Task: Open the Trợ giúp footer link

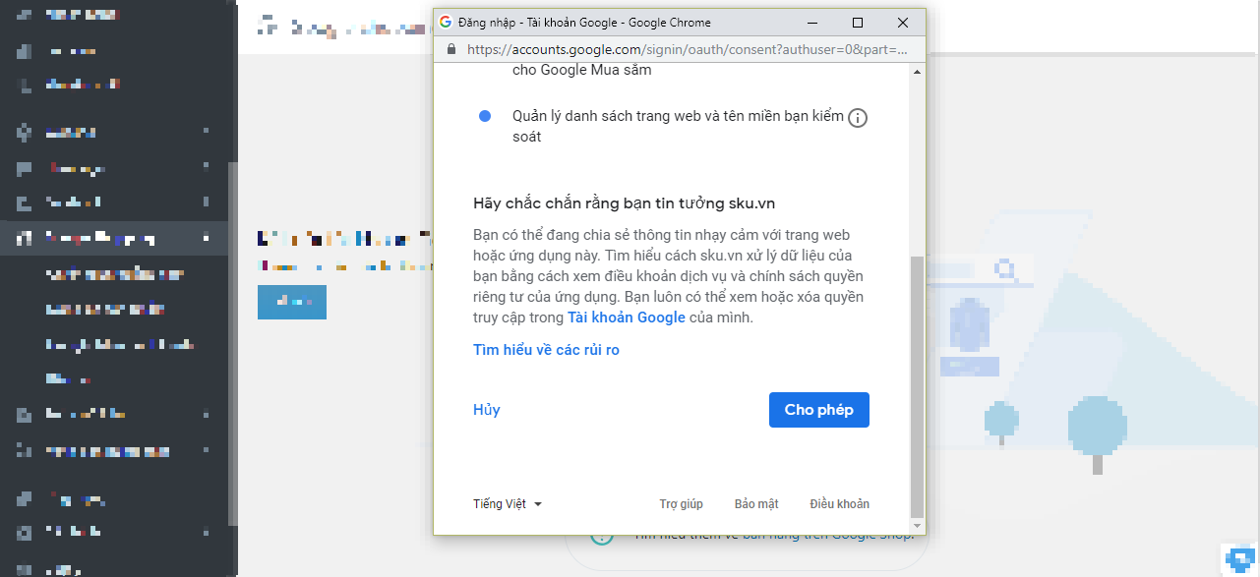Action: click(681, 504)
